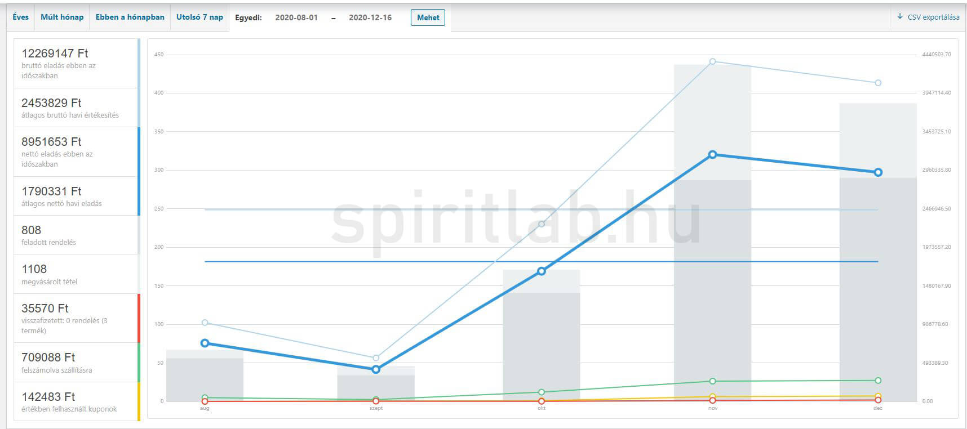This screenshot has width=967, height=429.
Task: Select the November gross sales data point
Action: click(x=712, y=61)
